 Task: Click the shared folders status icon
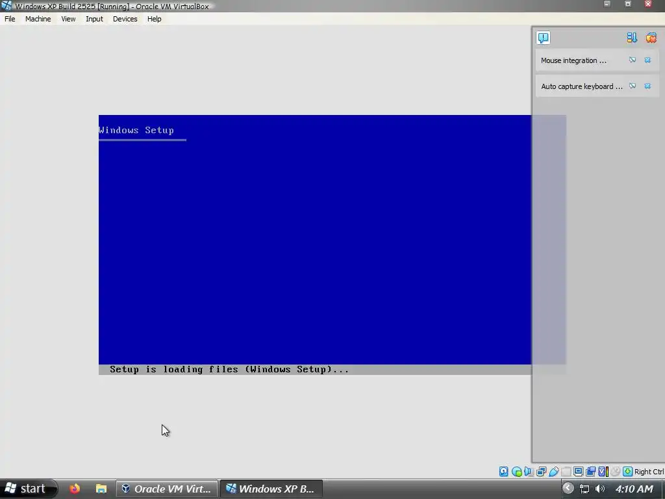566,472
